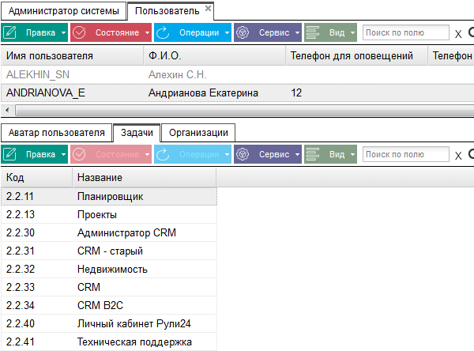Image resolution: width=474 pixels, height=351 pixels.
Task: Click the Вид list icon in top toolbar
Action: click(x=314, y=33)
